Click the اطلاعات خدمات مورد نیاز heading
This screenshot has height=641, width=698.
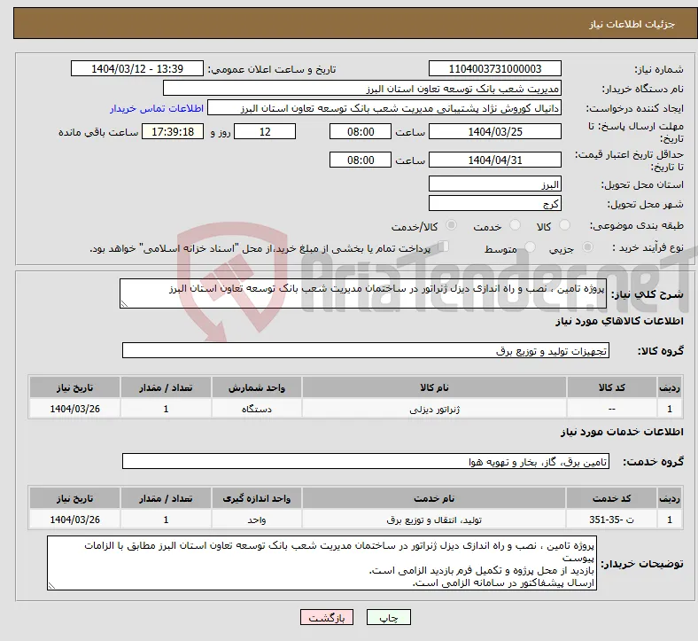pyautogui.click(x=622, y=432)
